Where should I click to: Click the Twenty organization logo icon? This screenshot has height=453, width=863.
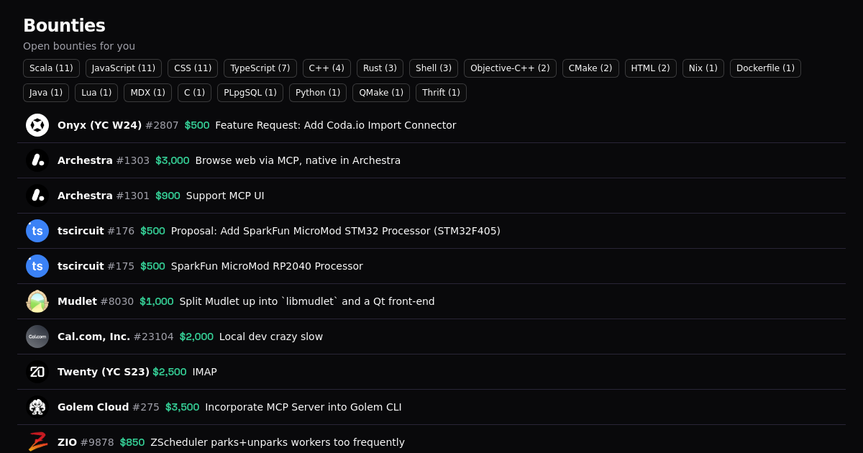37,372
